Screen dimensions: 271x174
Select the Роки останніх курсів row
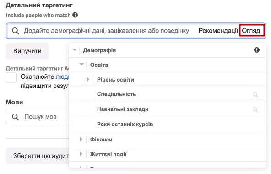pos(167,125)
